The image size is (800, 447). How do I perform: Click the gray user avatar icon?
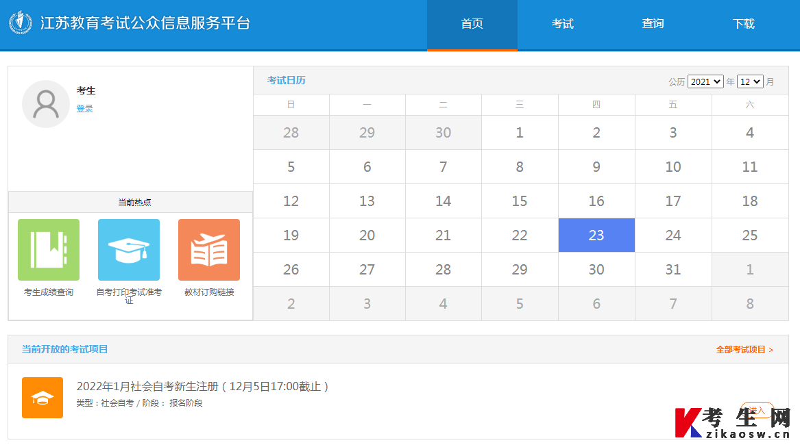pyautogui.click(x=46, y=104)
